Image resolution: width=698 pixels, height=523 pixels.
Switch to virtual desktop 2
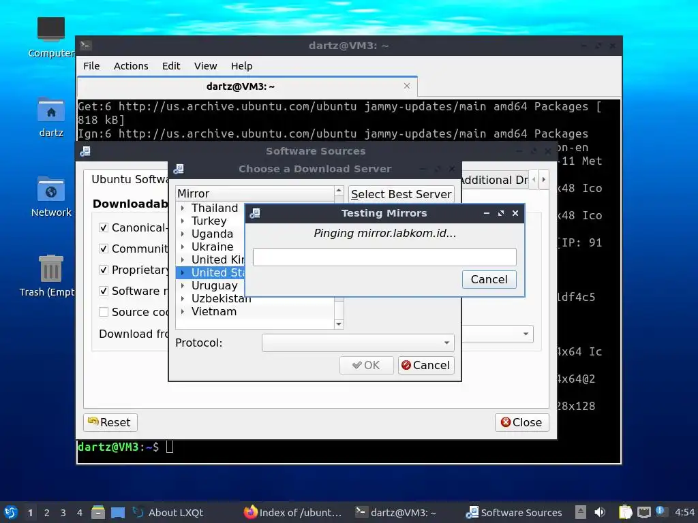tap(47, 513)
